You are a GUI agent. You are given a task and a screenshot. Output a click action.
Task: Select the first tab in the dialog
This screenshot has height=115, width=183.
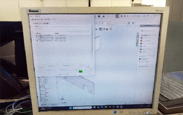(x=37, y=23)
